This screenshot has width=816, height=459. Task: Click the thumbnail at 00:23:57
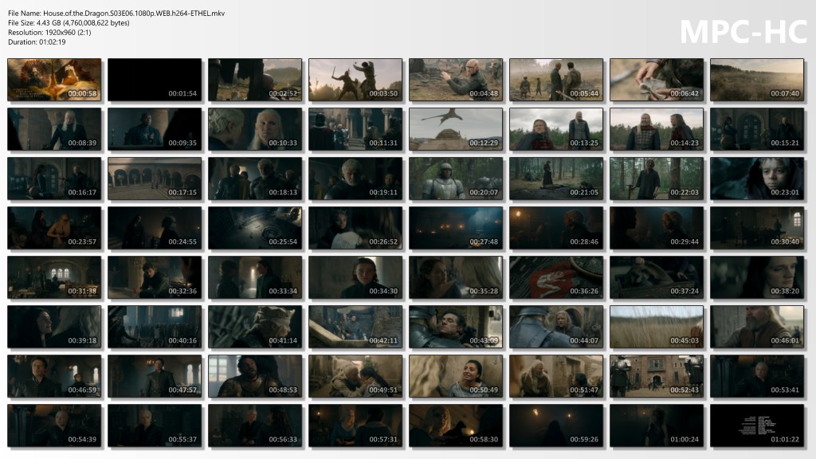54,228
